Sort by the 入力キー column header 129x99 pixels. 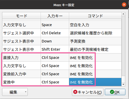[55, 16]
